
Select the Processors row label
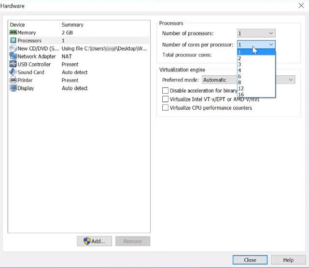coord(29,41)
